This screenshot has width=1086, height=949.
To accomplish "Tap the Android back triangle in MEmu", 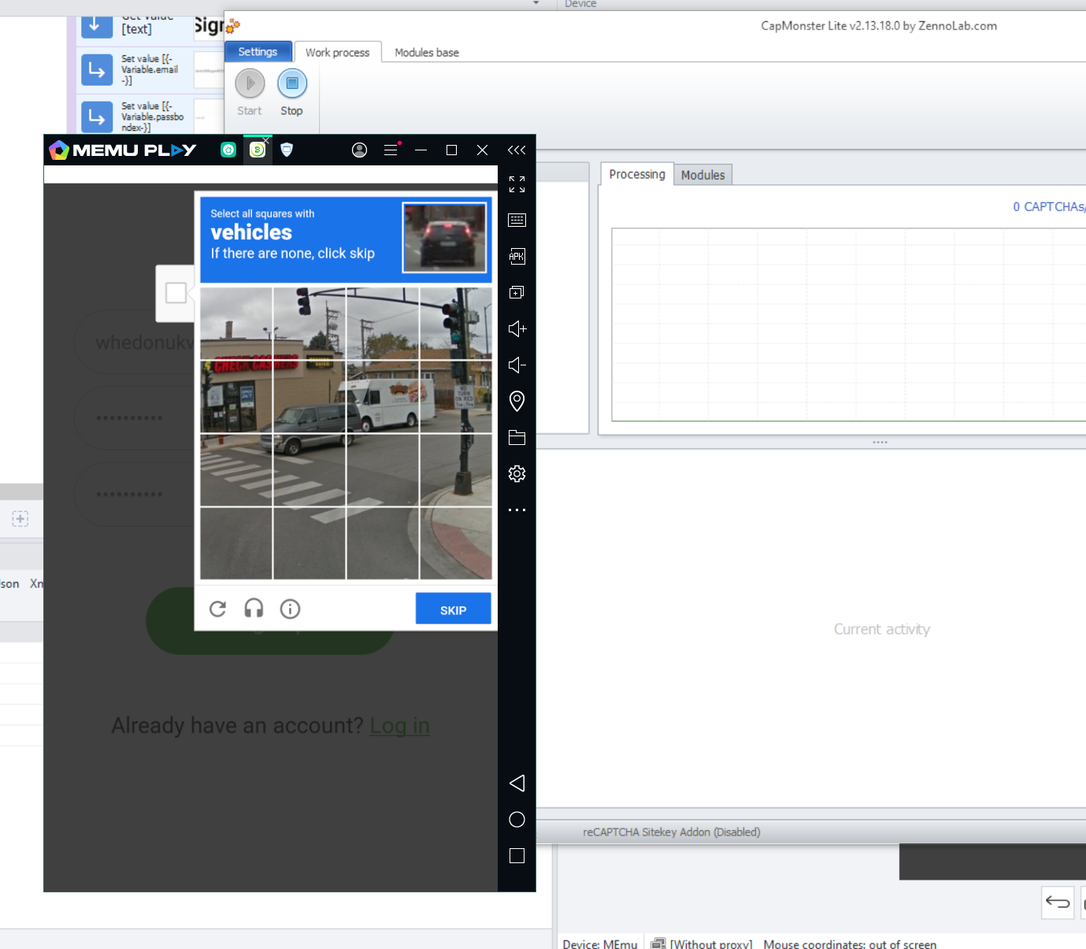I will pyautogui.click(x=517, y=783).
